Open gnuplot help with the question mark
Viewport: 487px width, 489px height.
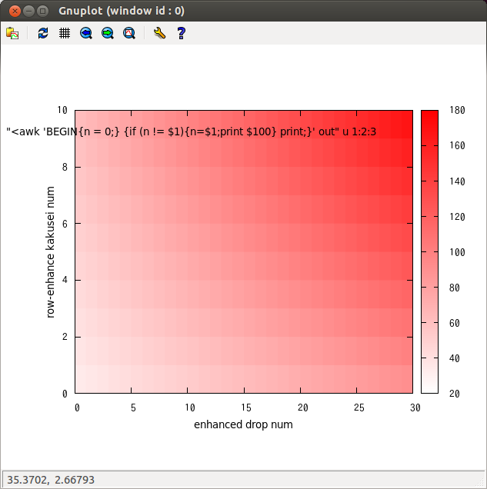point(181,33)
